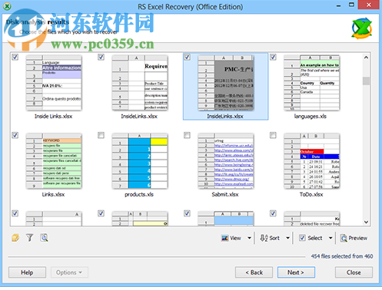The width and height of the screenshot is (382, 290).
Task: Check the Sabmit.xlsx checkbox
Action: (x=188, y=135)
